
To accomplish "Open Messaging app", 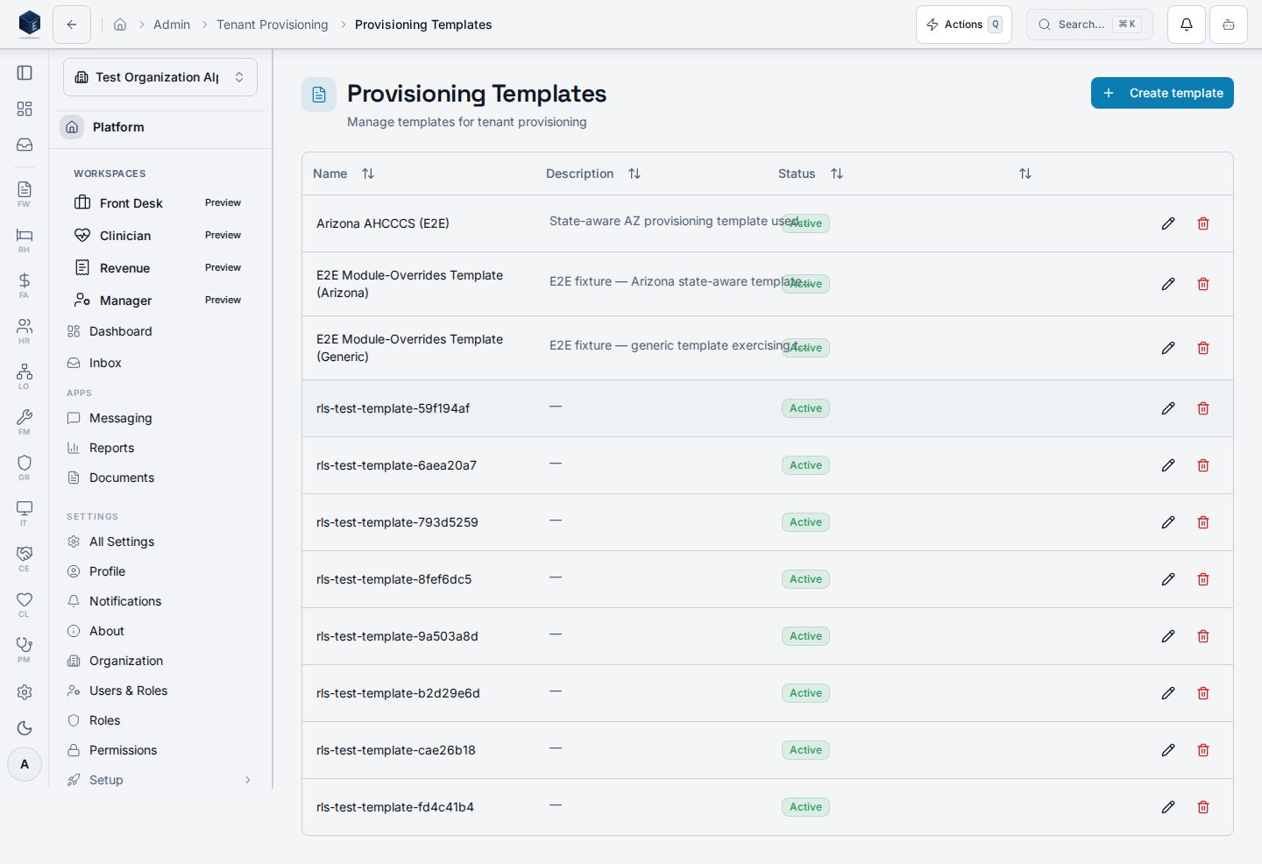I will pyautogui.click(x=160, y=418).
